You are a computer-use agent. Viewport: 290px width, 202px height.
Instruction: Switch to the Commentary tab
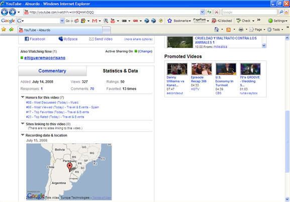click(x=52, y=71)
